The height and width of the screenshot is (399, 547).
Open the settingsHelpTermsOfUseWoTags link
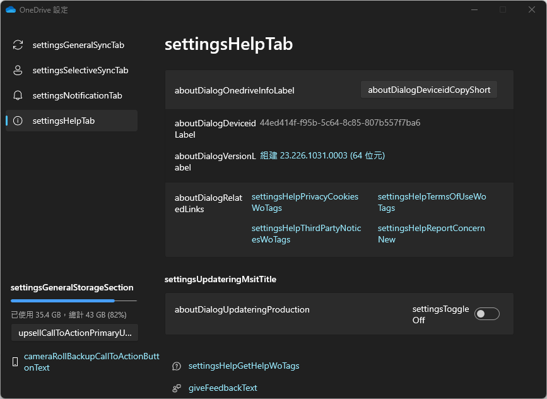point(432,202)
